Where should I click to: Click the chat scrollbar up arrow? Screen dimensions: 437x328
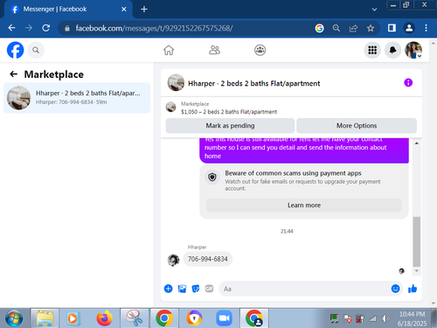click(x=417, y=143)
